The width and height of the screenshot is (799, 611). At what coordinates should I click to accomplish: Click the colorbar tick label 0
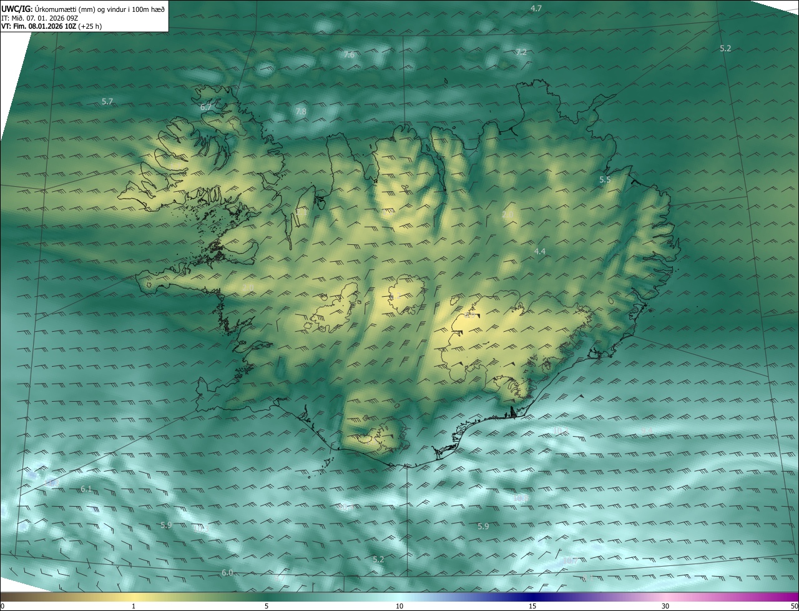coord(2,606)
